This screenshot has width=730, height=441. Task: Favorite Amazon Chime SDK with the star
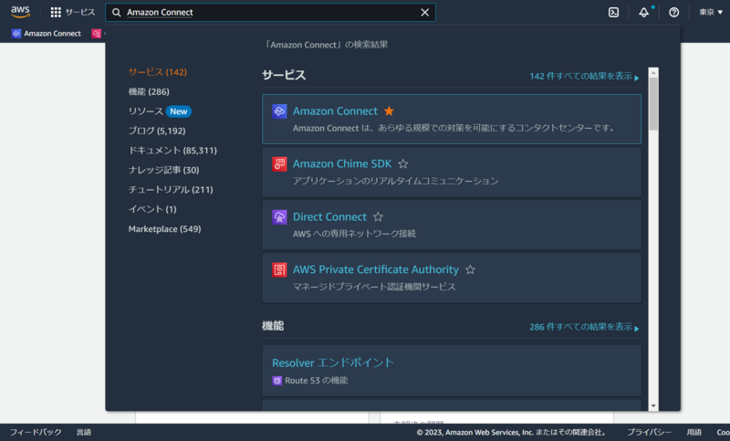(x=403, y=164)
